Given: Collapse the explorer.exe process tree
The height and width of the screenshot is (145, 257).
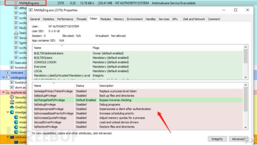Looking at the screenshot, I should [x=3, y=92].
